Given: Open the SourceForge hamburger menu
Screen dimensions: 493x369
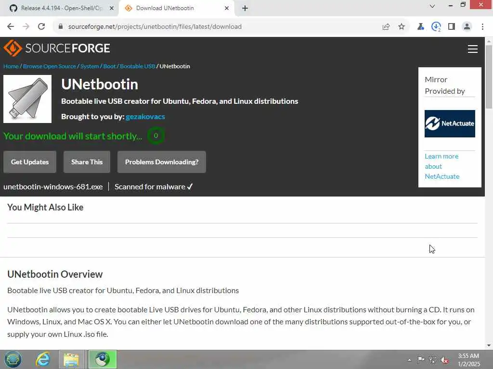Looking at the screenshot, I should [473, 49].
